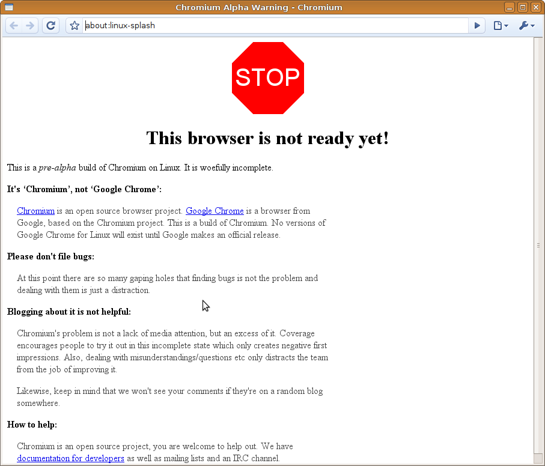Click the vertical scrollbar thumb

coord(538,245)
